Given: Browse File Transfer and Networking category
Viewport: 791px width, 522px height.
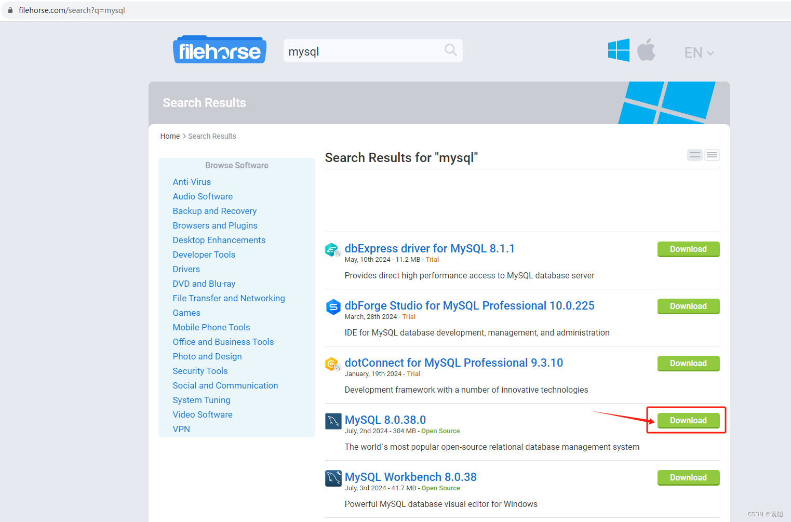Looking at the screenshot, I should [x=229, y=298].
